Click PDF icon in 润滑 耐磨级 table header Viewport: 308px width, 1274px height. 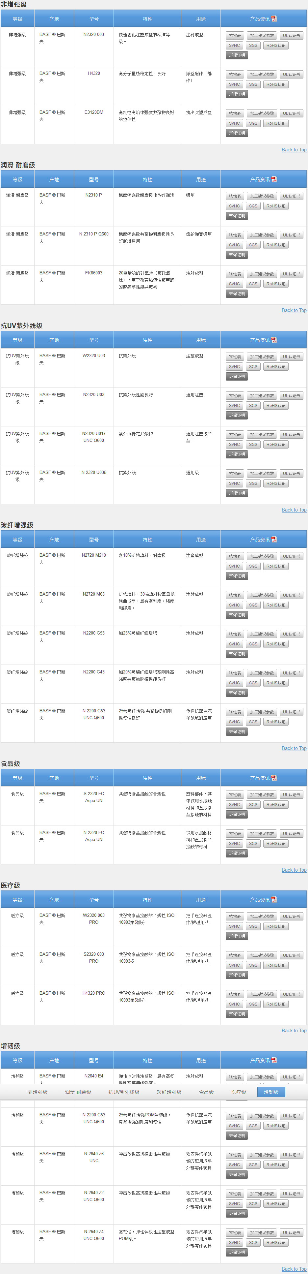(274, 179)
